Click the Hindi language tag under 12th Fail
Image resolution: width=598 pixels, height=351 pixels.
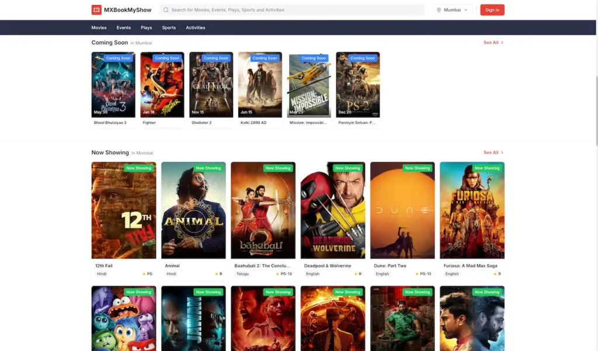102,274
